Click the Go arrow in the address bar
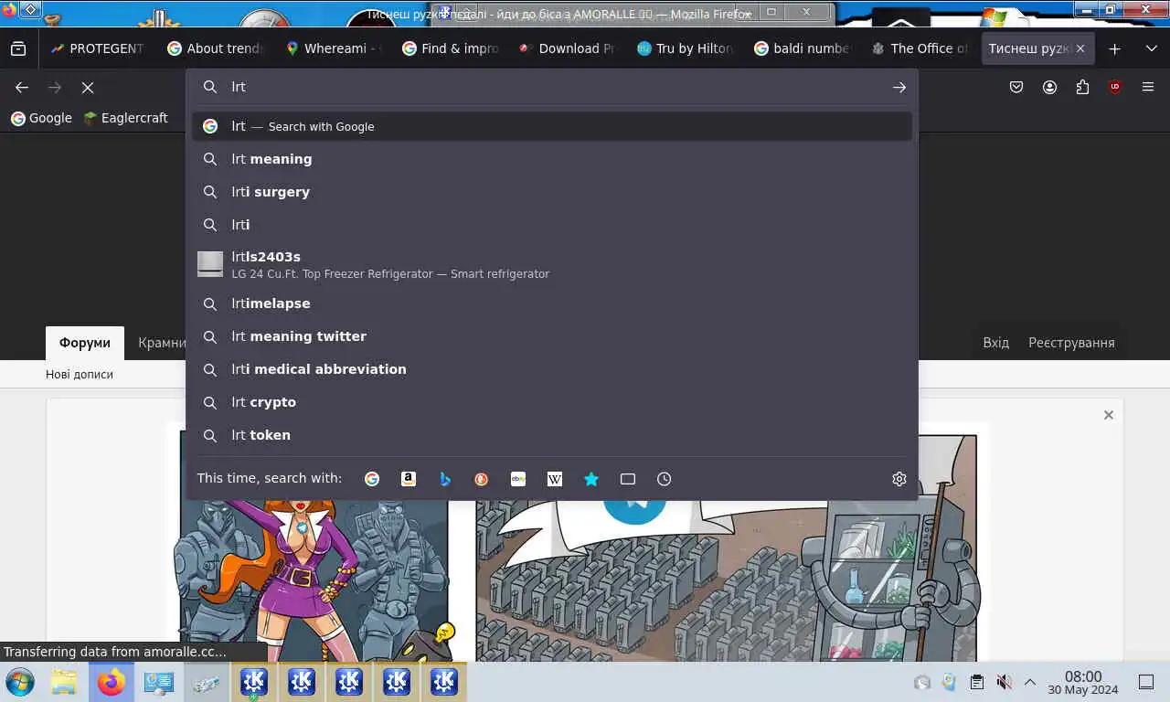 click(899, 87)
